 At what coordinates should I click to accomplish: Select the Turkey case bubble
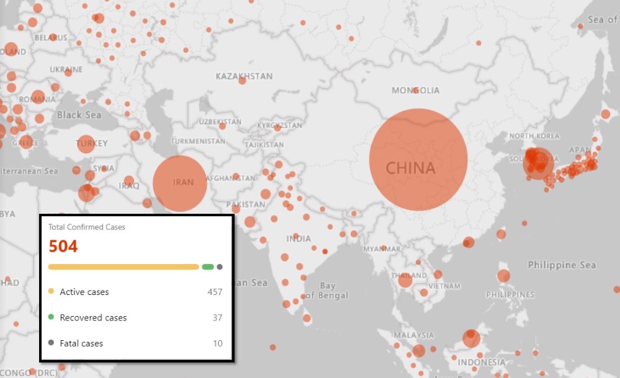pos(86,144)
